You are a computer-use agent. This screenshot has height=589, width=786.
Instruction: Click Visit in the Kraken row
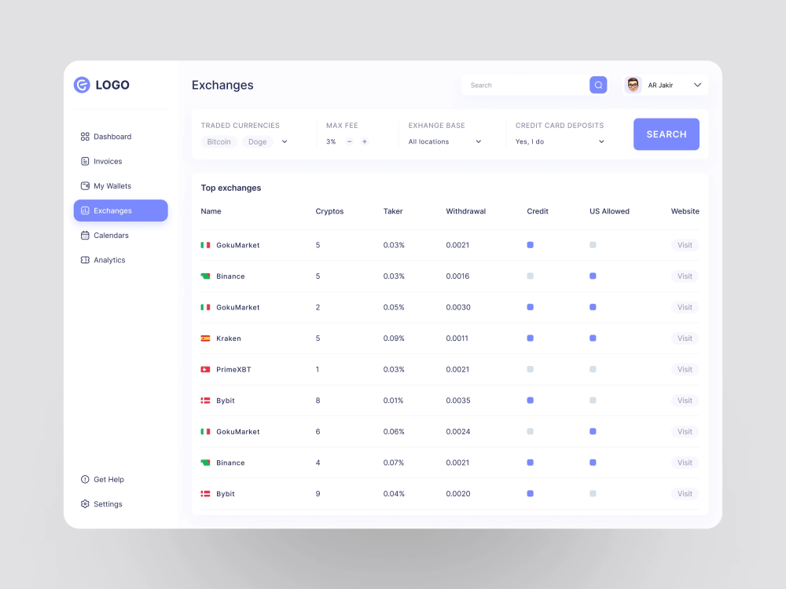(685, 338)
